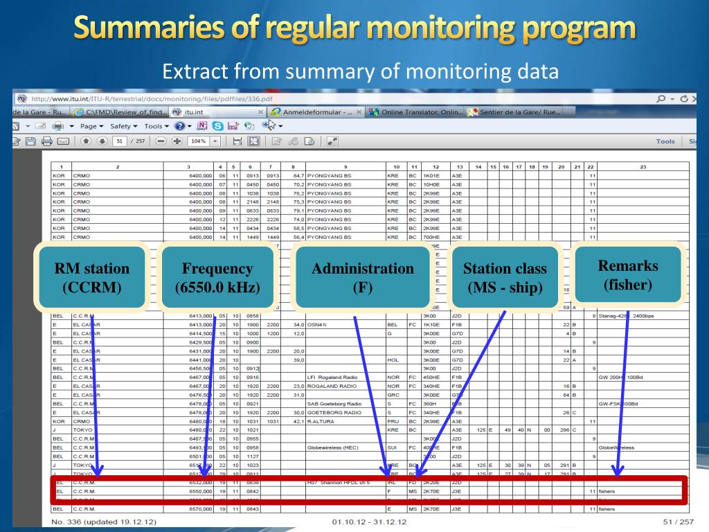Go to next page with down arrow
The width and height of the screenshot is (709, 532).
tap(102, 141)
